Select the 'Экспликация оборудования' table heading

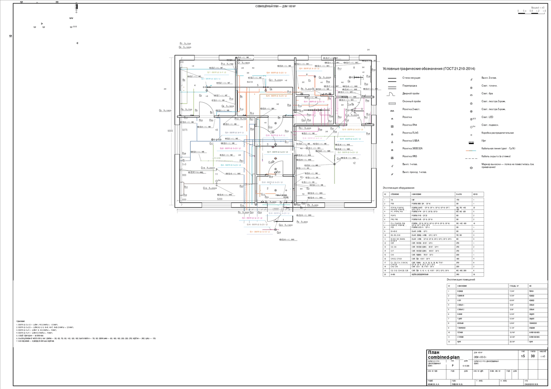point(398,188)
